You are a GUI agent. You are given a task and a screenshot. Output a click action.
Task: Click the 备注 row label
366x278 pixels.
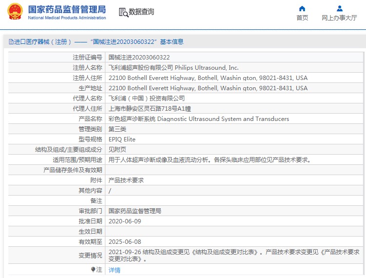[x=96, y=201]
